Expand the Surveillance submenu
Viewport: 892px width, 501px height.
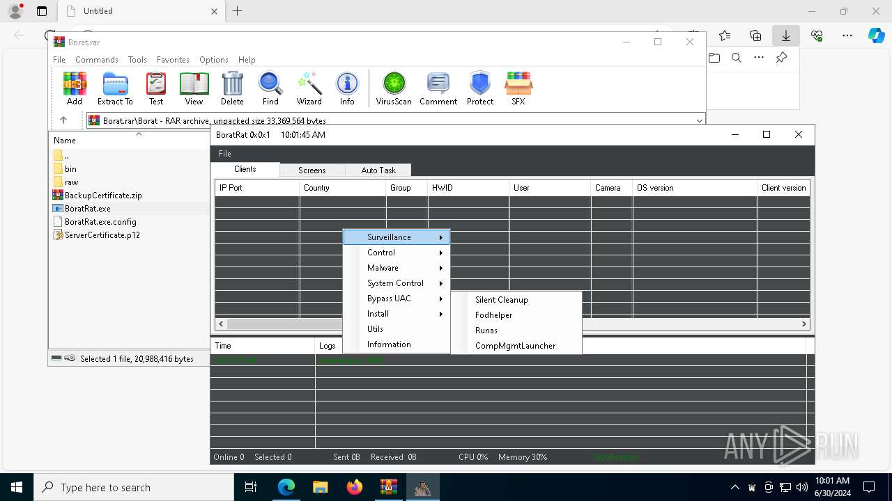(397, 237)
